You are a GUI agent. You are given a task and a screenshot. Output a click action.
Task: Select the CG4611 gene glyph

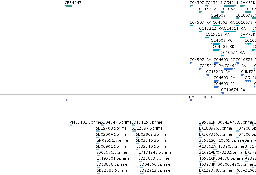(230, 6)
